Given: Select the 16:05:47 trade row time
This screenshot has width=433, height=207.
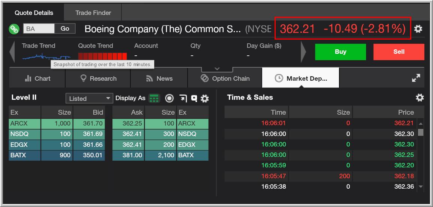Looking at the screenshot, I should click(x=273, y=176).
